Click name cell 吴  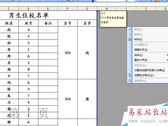click(x=9, y=63)
